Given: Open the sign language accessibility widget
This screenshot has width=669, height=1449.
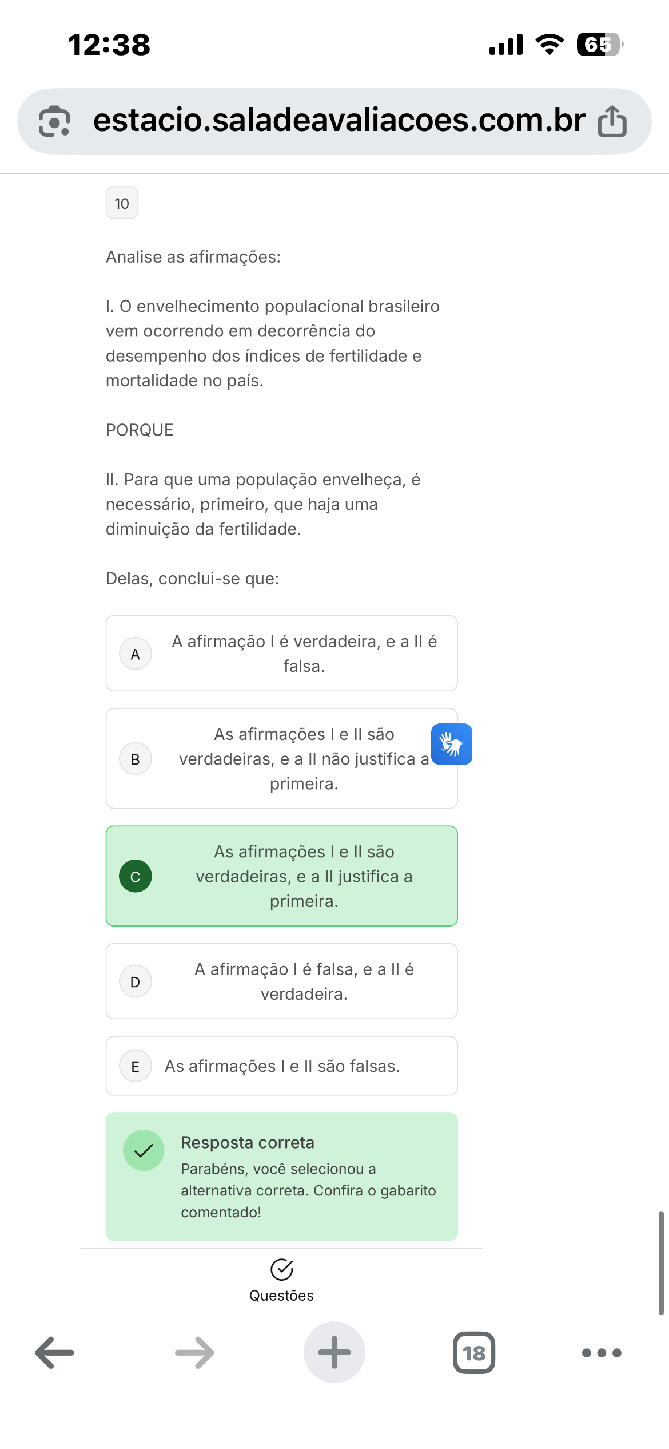Looking at the screenshot, I should (x=452, y=744).
